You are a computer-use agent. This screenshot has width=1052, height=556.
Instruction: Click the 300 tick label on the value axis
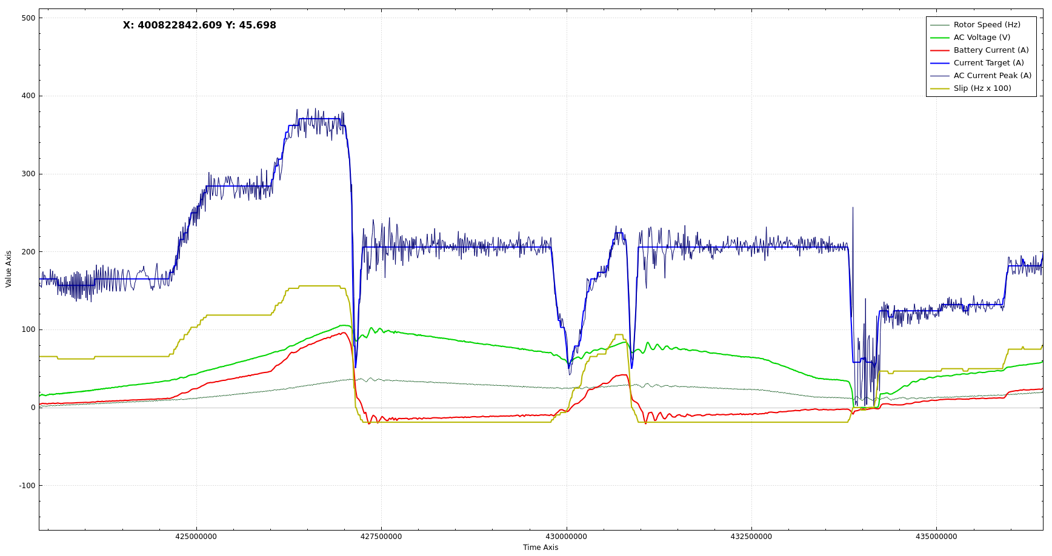(28, 174)
